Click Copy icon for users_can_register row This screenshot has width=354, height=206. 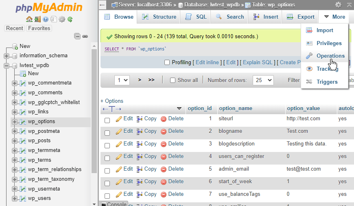click(x=140, y=157)
